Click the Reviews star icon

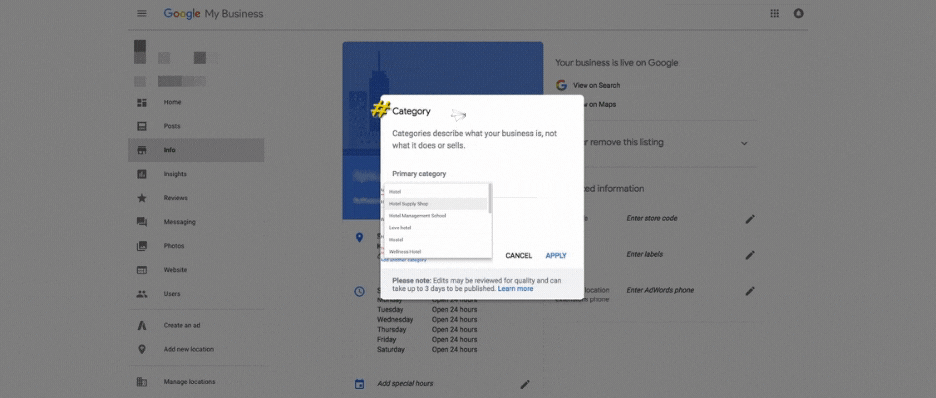(x=142, y=198)
